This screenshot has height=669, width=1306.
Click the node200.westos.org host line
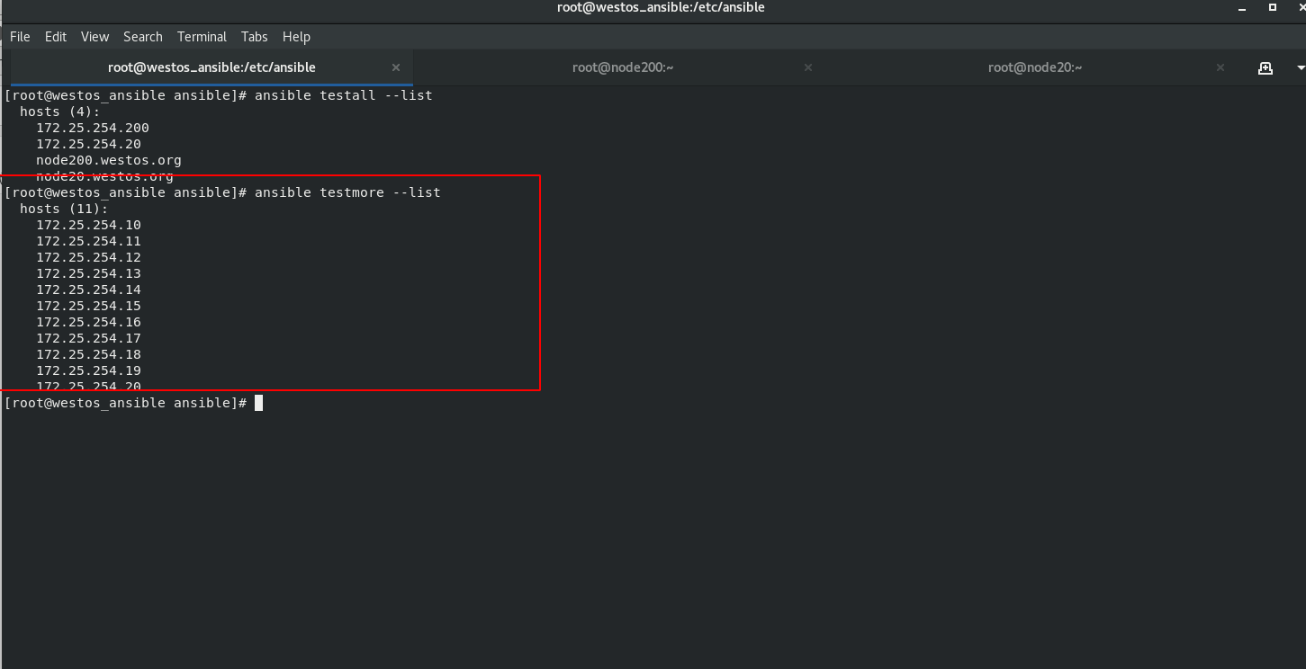[x=109, y=160]
